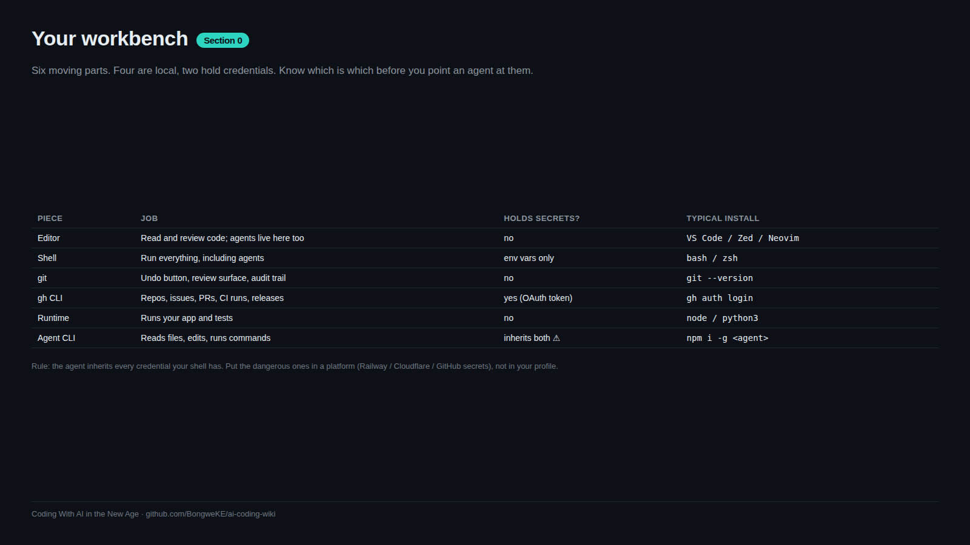Click 'bash / zsh' code
The width and height of the screenshot is (970, 545).
tap(712, 258)
